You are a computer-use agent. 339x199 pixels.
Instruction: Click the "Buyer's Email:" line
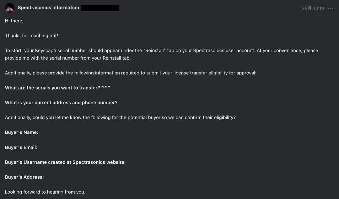point(21,147)
